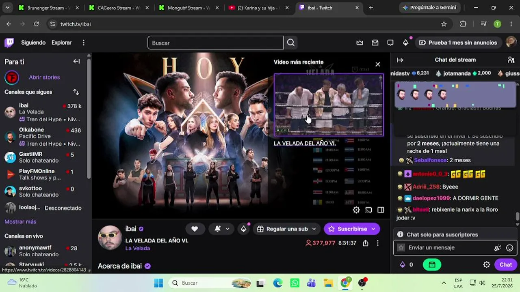Toggle theatre mode in the player
The width and height of the screenshot is (520, 292).
(381, 210)
